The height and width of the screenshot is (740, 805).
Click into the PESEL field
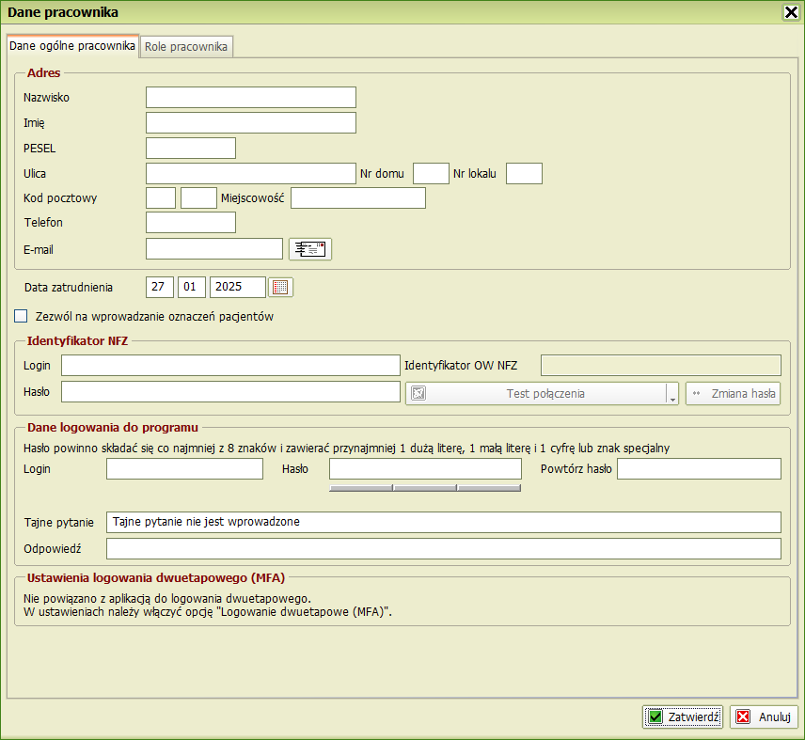tap(191, 148)
